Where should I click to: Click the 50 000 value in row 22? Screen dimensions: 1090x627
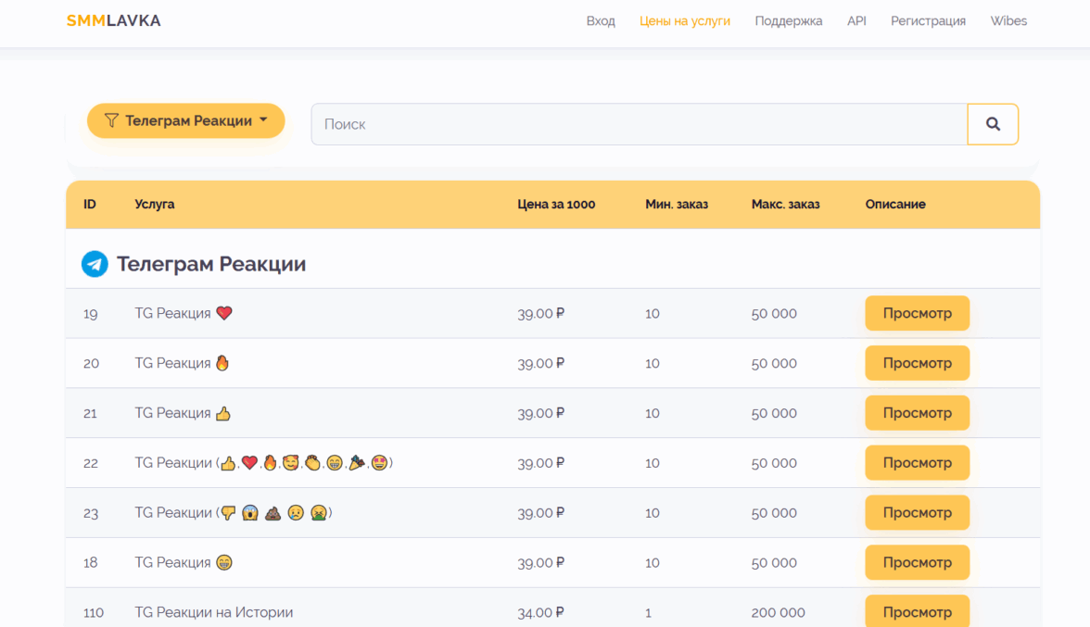pyautogui.click(x=774, y=463)
